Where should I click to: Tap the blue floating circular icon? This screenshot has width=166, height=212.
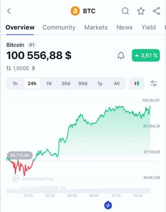[x=108, y=205]
